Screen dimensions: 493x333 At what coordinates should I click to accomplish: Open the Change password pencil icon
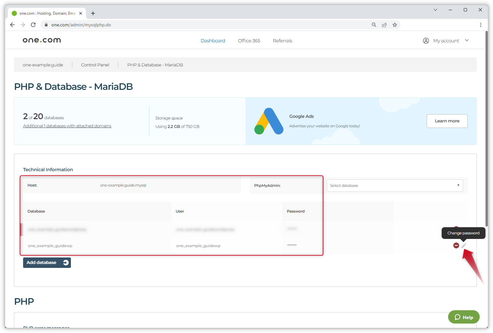(464, 245)
